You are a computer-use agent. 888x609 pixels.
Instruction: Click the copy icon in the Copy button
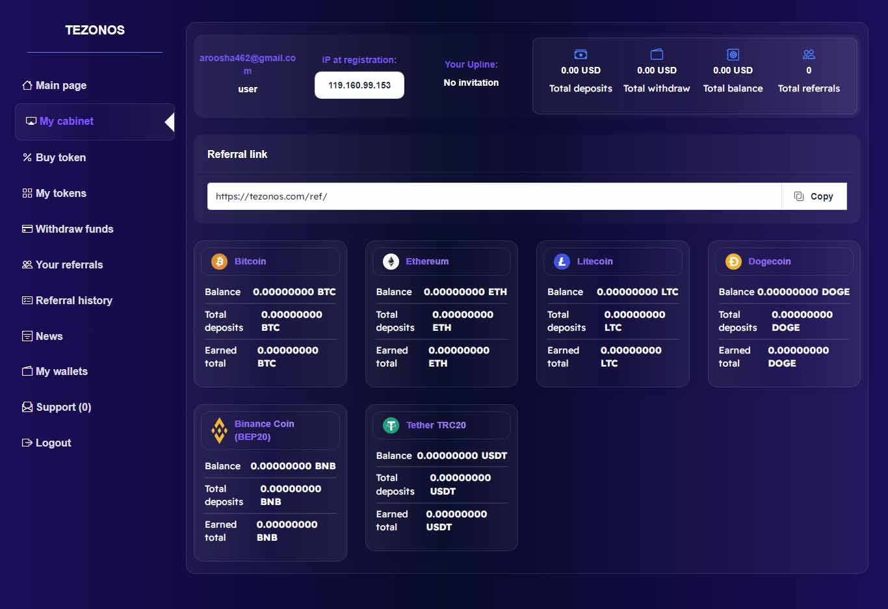click(799, 196)
